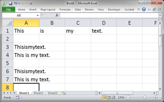Switch to Page Layout view icon
This screenshot has height=102, width=164.
pos(109,98)
